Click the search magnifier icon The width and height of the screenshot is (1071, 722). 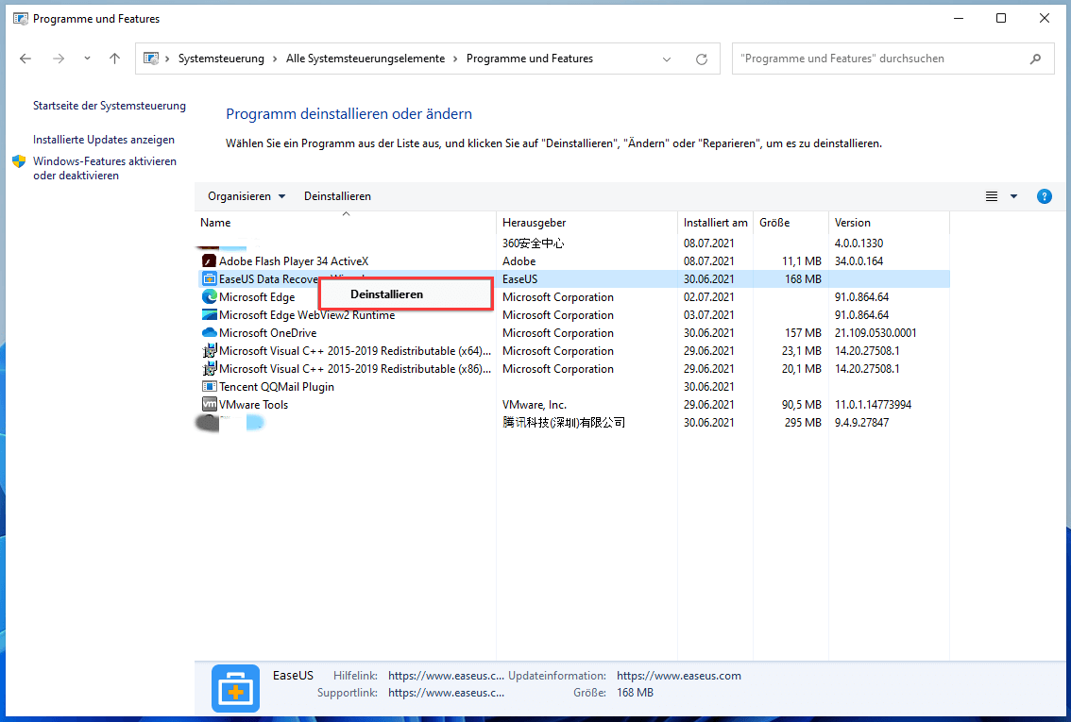[x=1035, y=59]
